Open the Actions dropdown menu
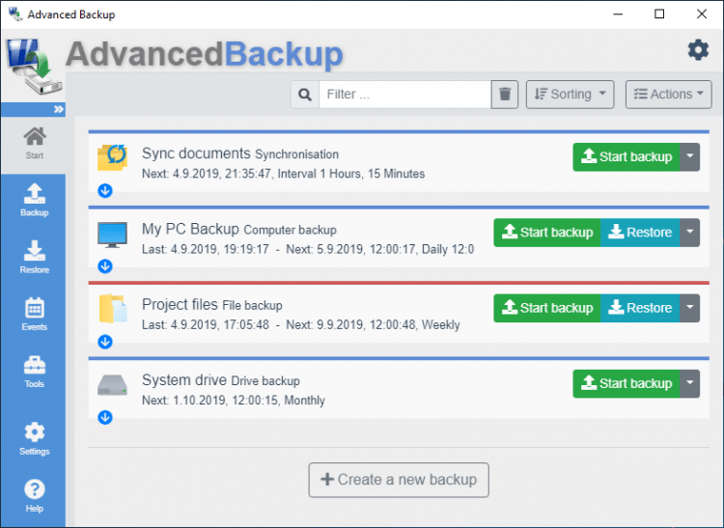The height and width of the screenshot is (528, 724). click(x=668, y=94)
